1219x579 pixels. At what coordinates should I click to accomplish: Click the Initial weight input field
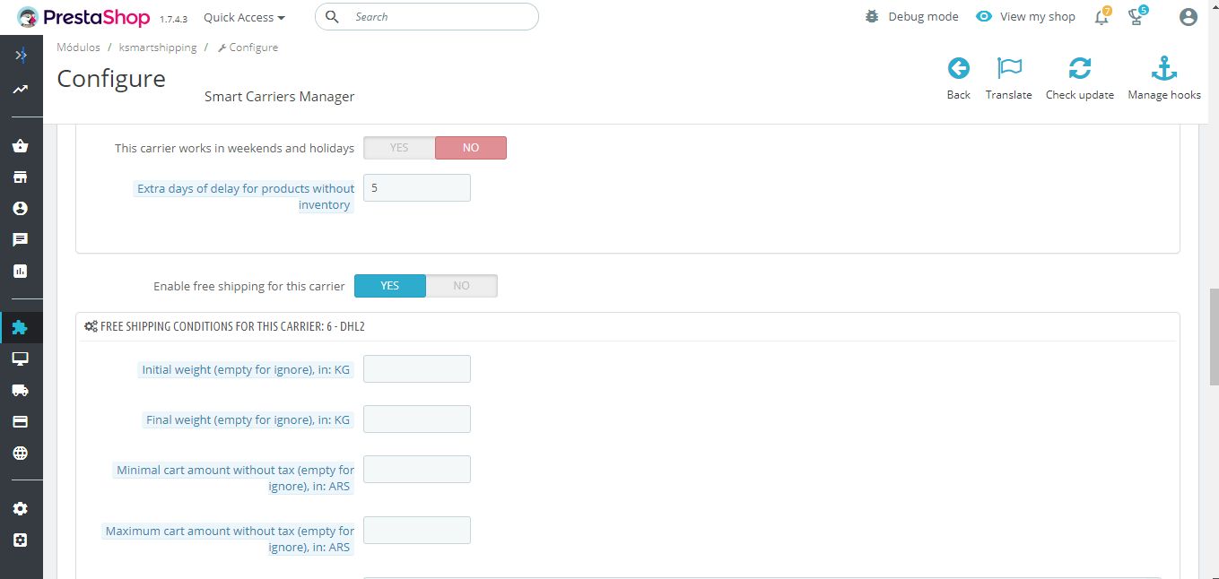click(x=417, y=369)
